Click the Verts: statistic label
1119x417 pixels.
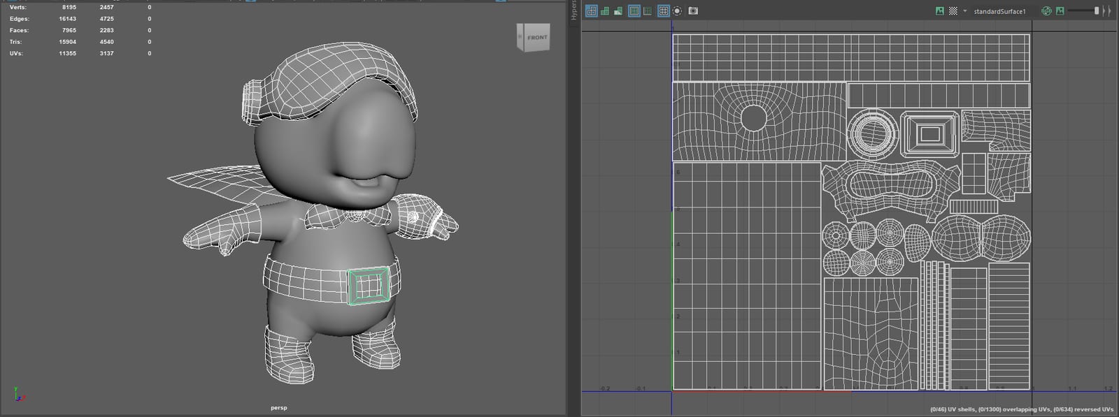[17, 7]
